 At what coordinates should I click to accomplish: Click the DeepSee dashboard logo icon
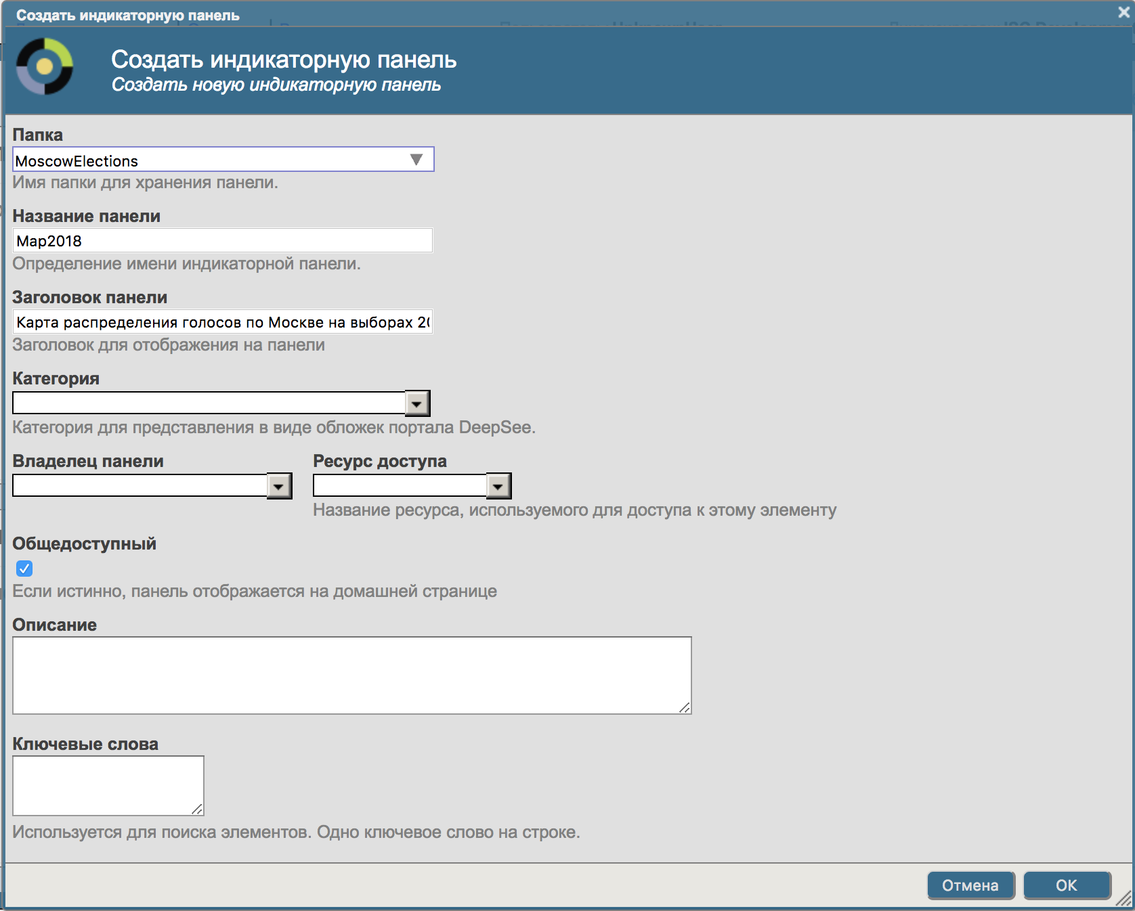pos(45,66)
